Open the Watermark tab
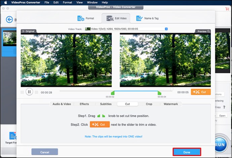This screenshot has height=158, width=232. [170, 104]
